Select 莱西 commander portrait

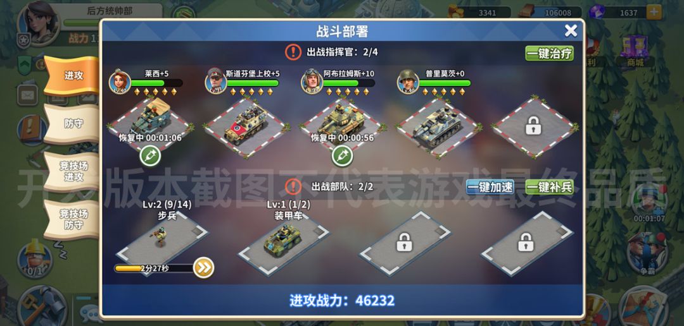[x=120, y=81]
